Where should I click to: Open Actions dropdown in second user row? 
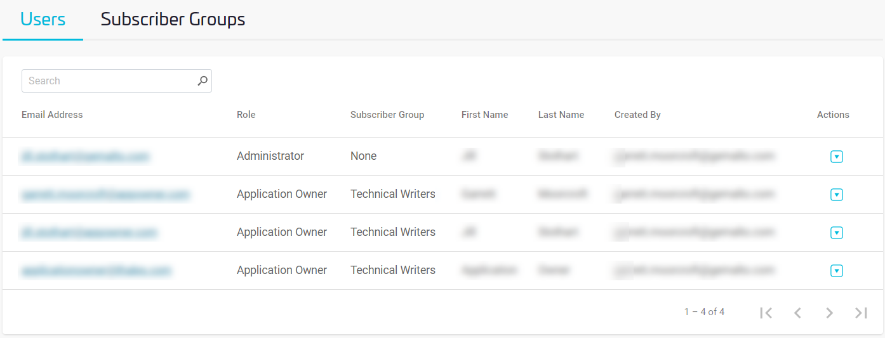click(x=836, y=195)
